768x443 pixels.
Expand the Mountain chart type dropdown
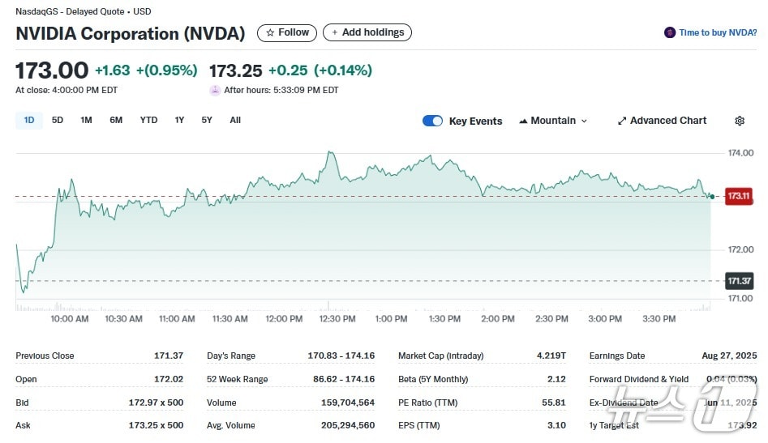(584, 121)
